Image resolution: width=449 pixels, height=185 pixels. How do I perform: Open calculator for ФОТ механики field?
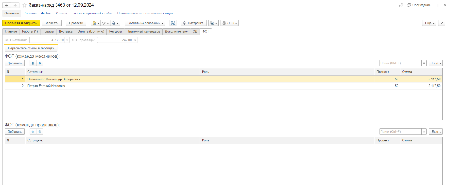pos(67,40)
